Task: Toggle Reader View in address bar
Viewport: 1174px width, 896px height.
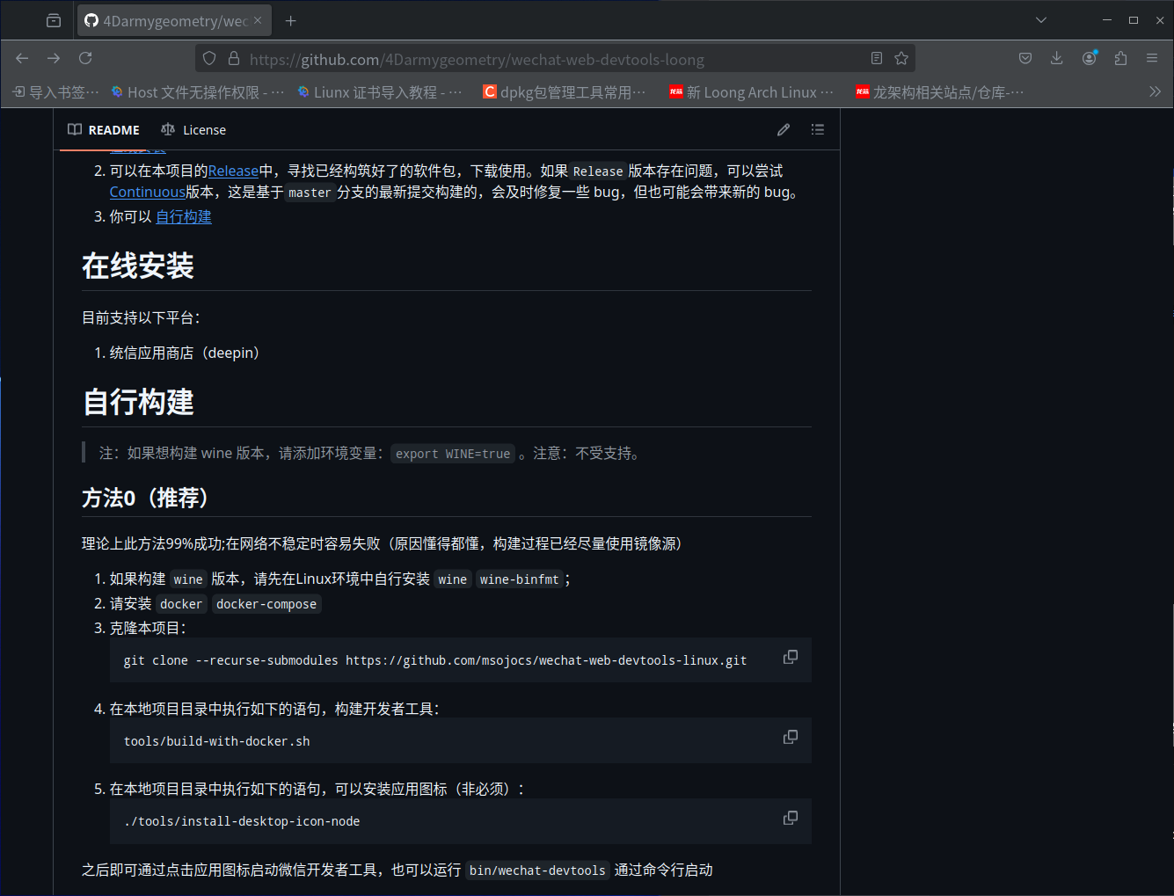Action: (877, 58)
